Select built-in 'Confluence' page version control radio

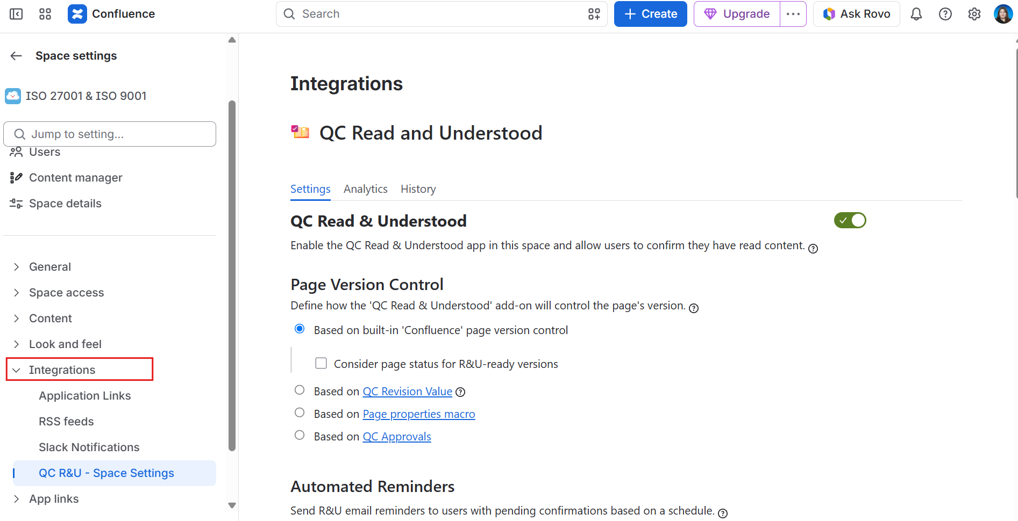coord(300,329)
